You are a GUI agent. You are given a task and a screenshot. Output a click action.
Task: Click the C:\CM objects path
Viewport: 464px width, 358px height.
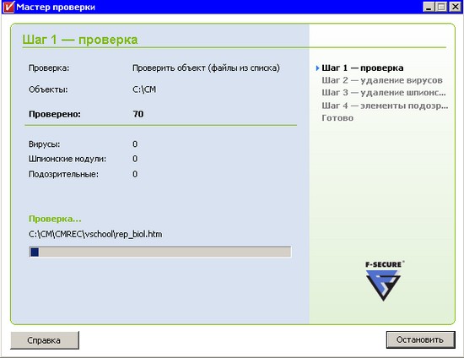point(144,89)
